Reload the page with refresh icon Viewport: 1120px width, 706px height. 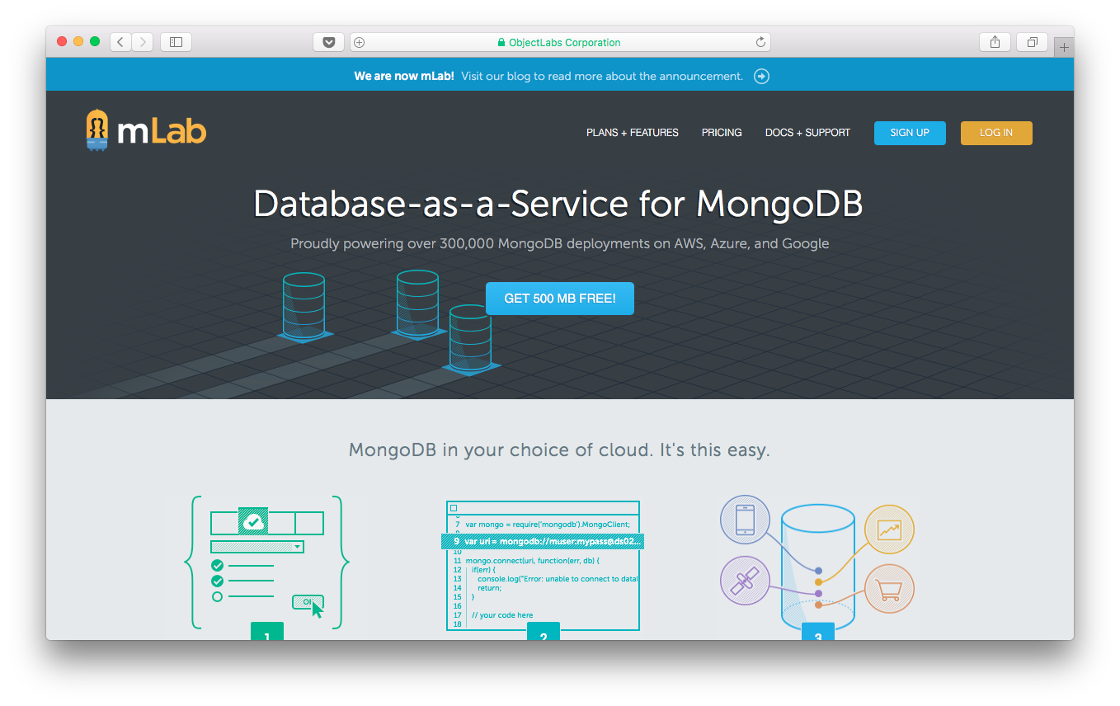click(x=760, y=42)
